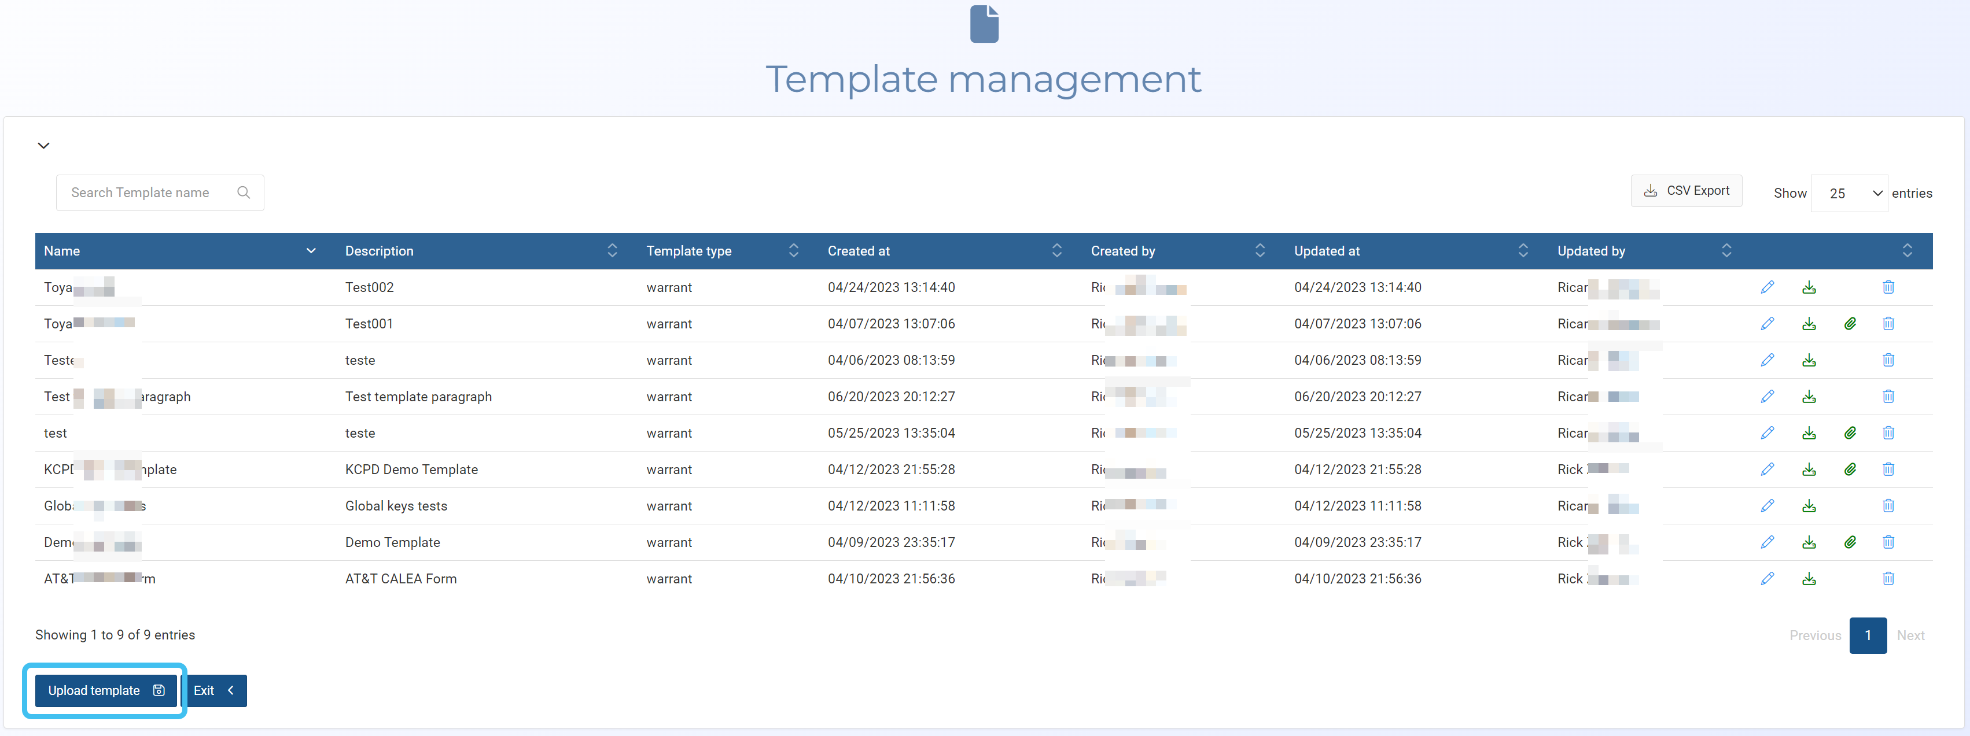Go to page 1
Screen dimensions: 1970x736
click(1867, 635)
